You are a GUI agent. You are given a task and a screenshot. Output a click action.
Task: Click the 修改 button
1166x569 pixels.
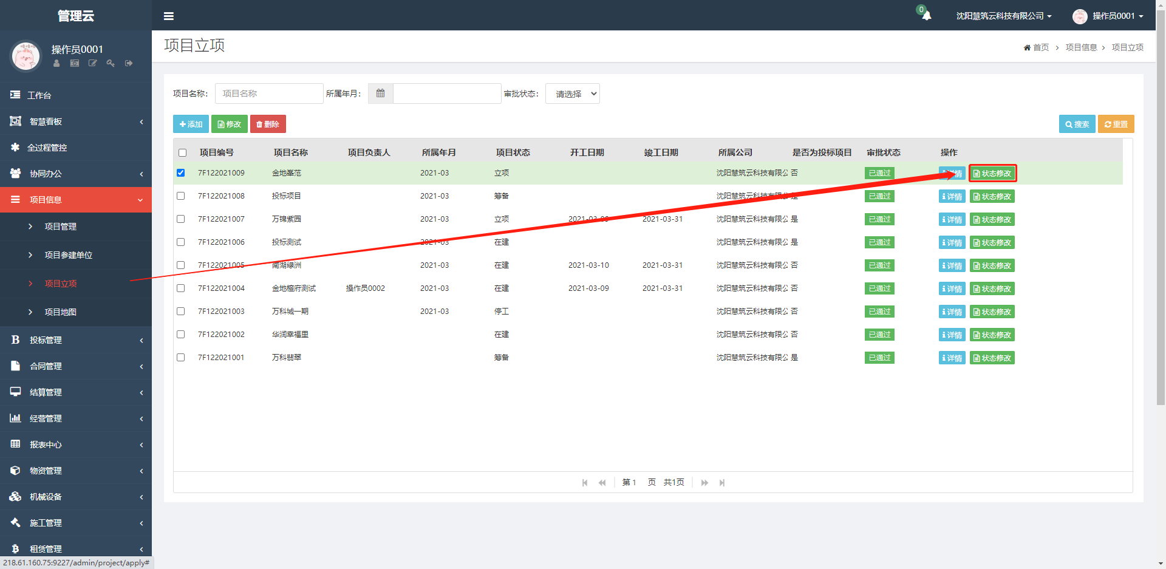(230, 124)
